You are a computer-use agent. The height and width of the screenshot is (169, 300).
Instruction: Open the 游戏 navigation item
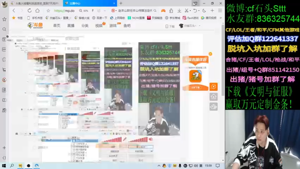coord(113,26)
